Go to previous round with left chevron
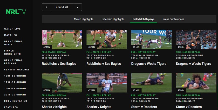The width and height of the screenshot is (218, 110). click(46, 7)
